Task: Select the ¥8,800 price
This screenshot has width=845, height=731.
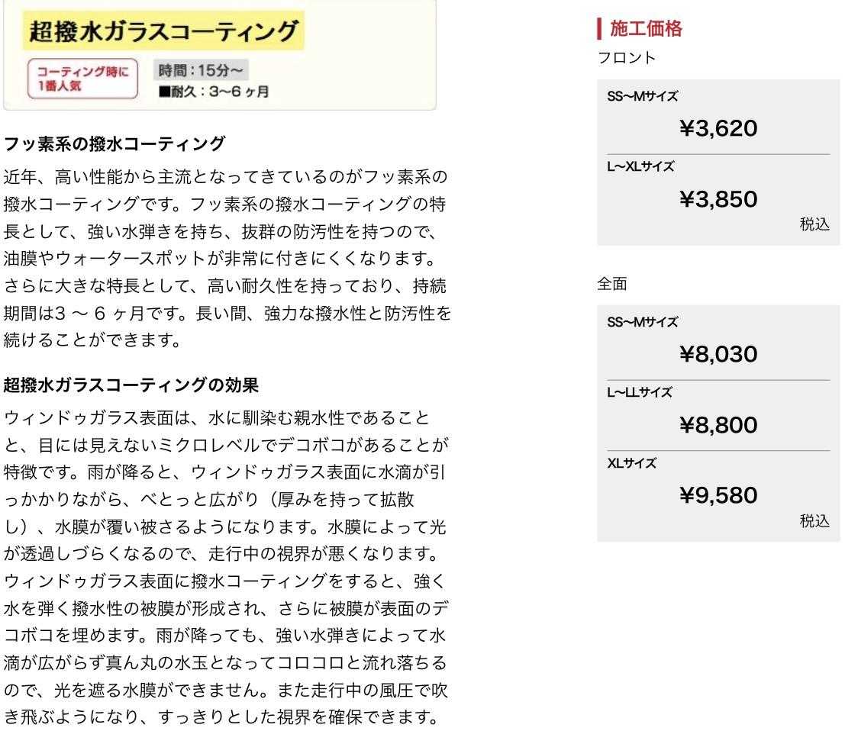Action: (718, 425)
